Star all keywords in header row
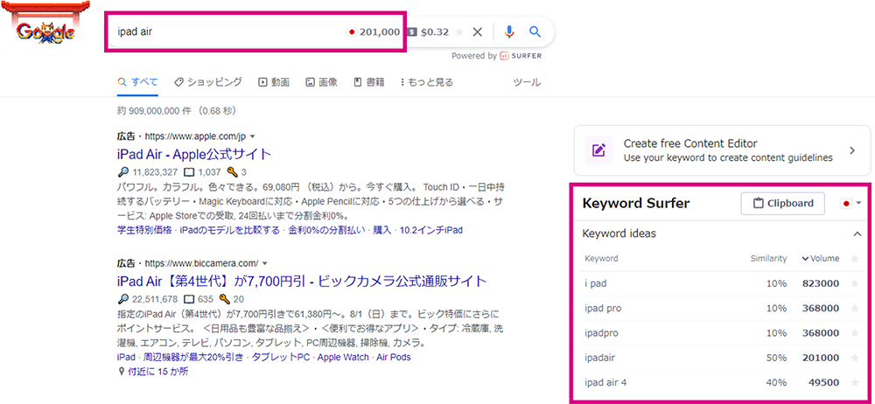 [x=854, y=258]
